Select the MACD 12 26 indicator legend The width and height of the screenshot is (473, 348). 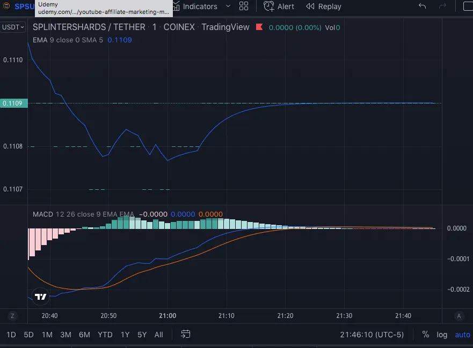pyautogui.click(x=84, y=214)
